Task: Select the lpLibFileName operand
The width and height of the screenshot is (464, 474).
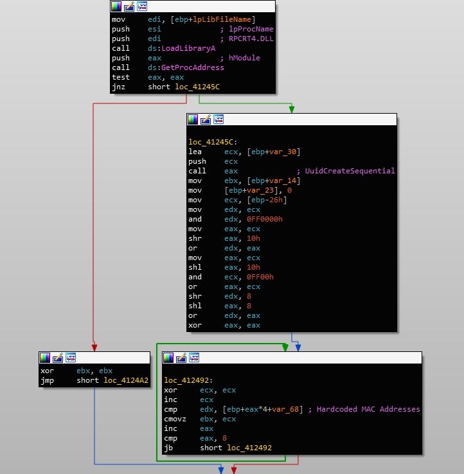Action: [x=223, y=19]
